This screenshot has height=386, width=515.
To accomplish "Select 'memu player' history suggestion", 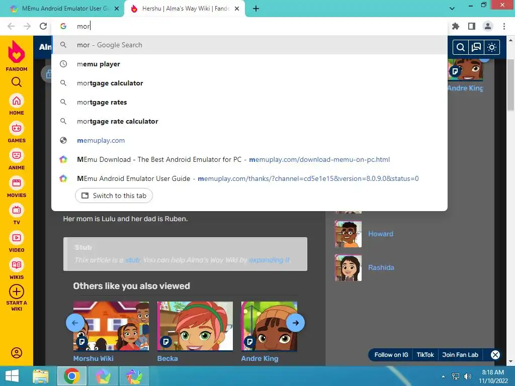I will 249,64.
